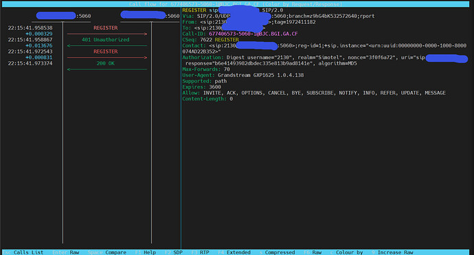Screen dimensions: 474x255
Task: Select the F6 Raw option
Action: [x=313, y=252]
